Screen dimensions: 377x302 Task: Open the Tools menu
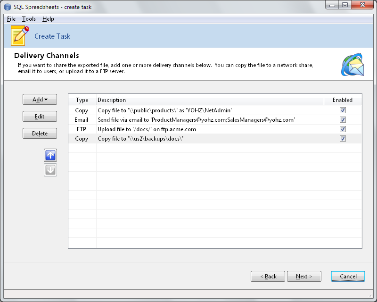coord(29,19)
